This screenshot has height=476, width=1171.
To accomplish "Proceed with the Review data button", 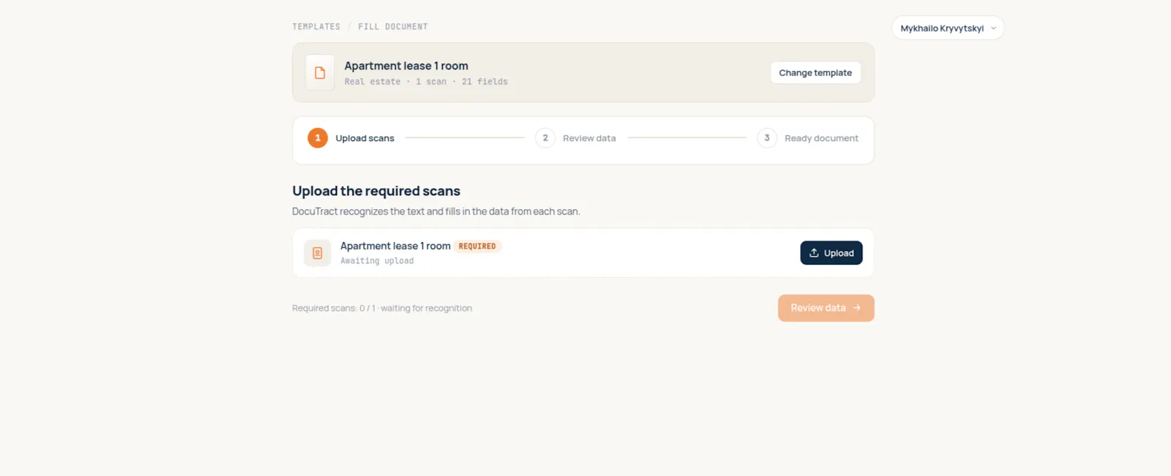I will pyautogui.click(x=826, y=308).
